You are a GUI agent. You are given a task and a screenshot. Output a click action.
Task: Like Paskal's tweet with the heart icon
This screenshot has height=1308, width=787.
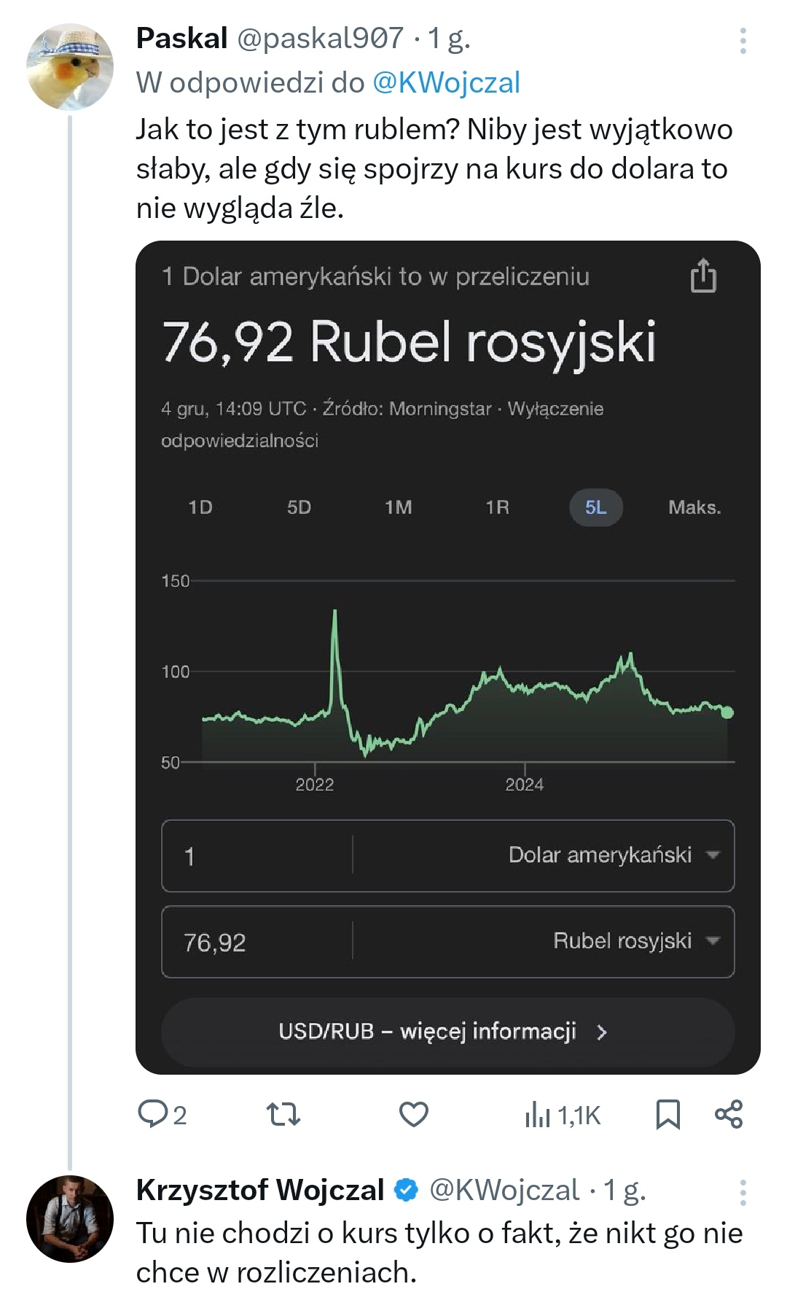pos(414,1114)
